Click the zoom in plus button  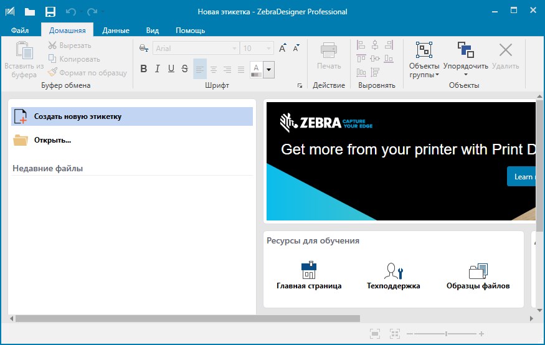tap(481, 334)
